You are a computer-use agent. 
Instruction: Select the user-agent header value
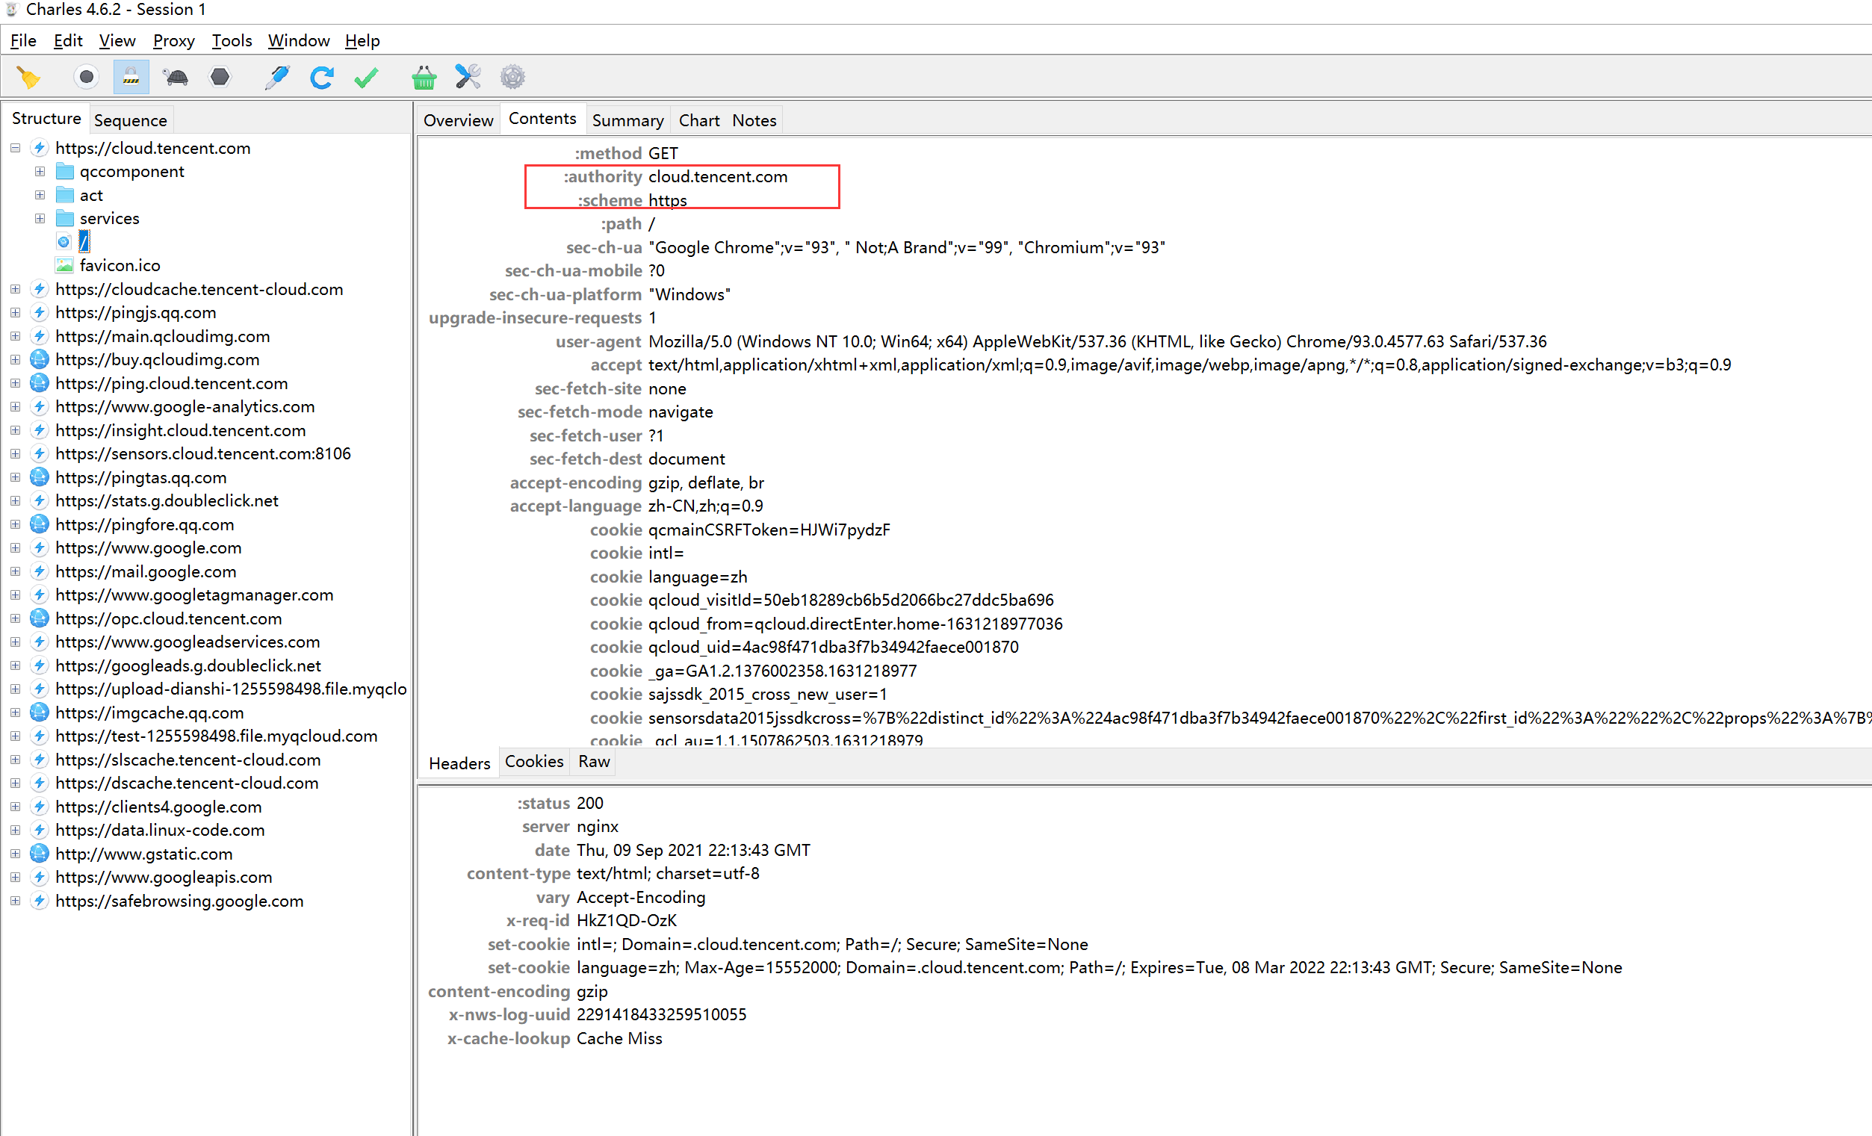1097,342
